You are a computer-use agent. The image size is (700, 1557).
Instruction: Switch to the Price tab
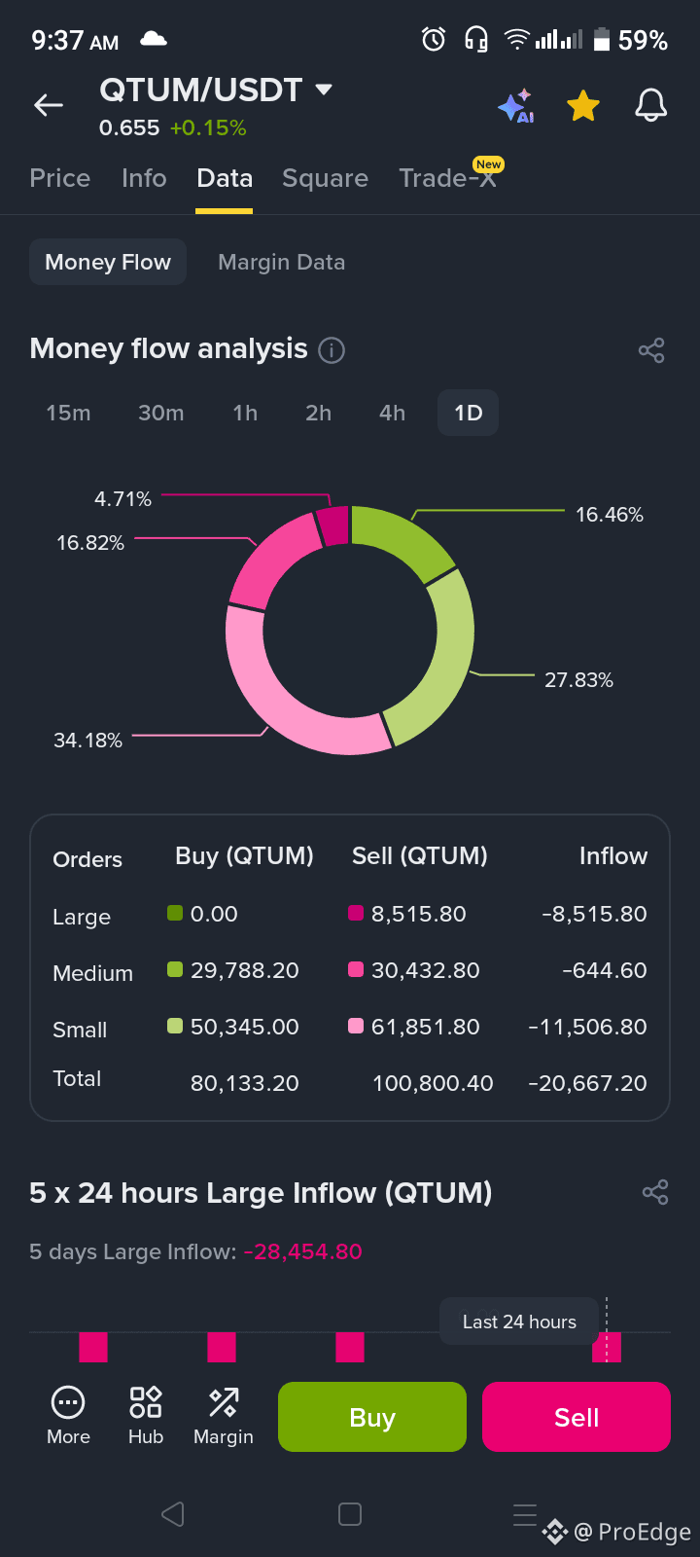[60, 178]
